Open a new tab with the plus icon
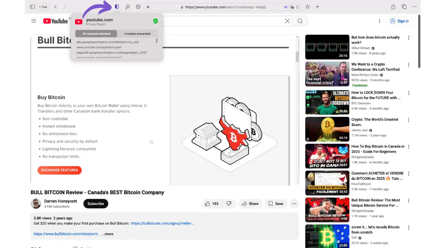The width and height of the screenshot is (440, 248). pyautogui.click(x=317, y=7)
